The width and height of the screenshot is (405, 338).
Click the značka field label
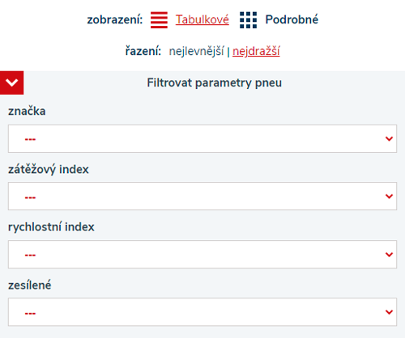tap(27, 111)
